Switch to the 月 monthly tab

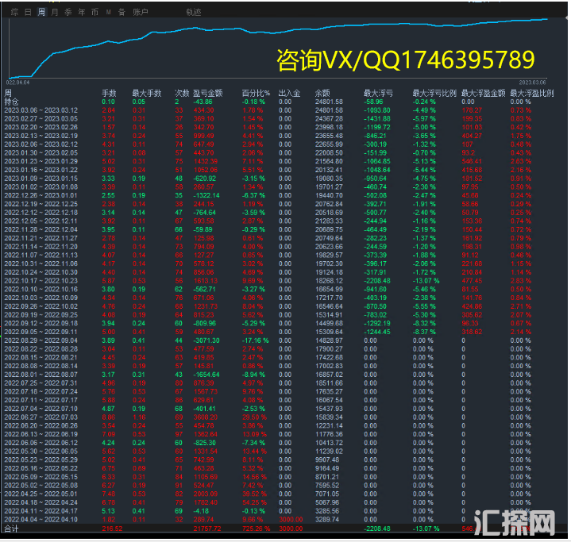click(54, 13)
